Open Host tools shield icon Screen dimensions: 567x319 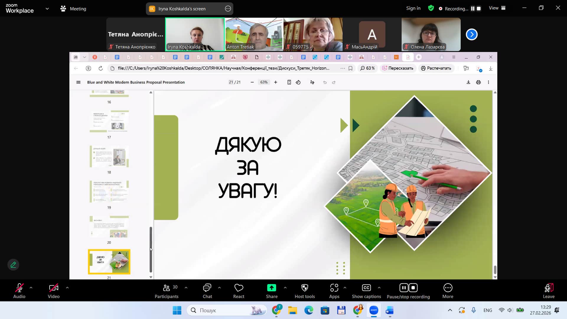[304, 288]
